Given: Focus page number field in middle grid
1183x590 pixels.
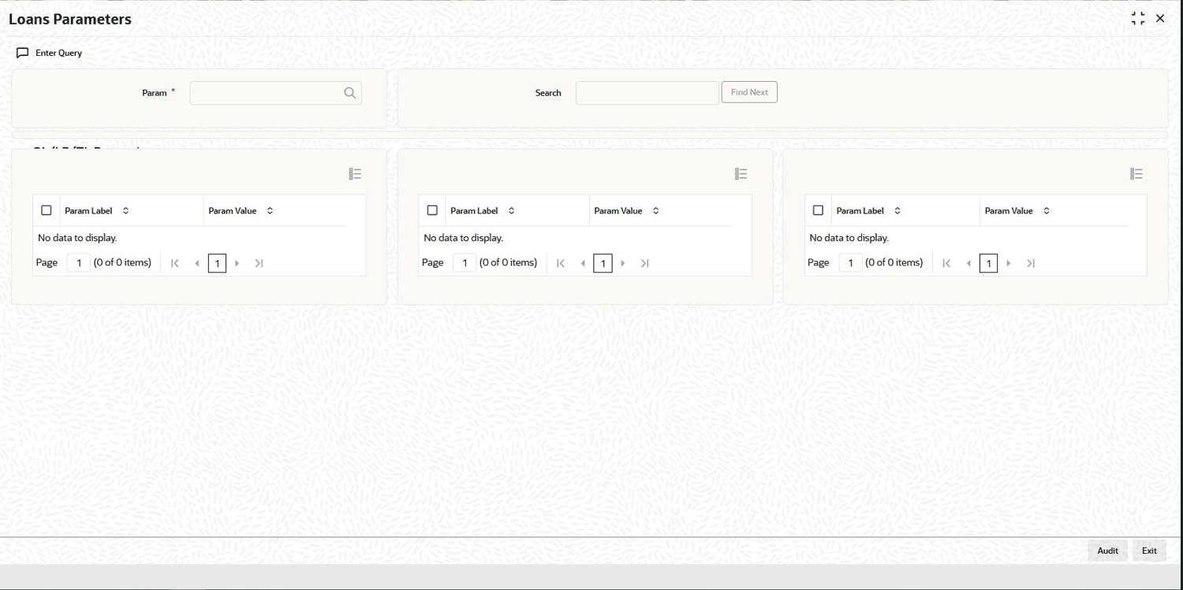Looking at the screenshot, I should 465,263.
